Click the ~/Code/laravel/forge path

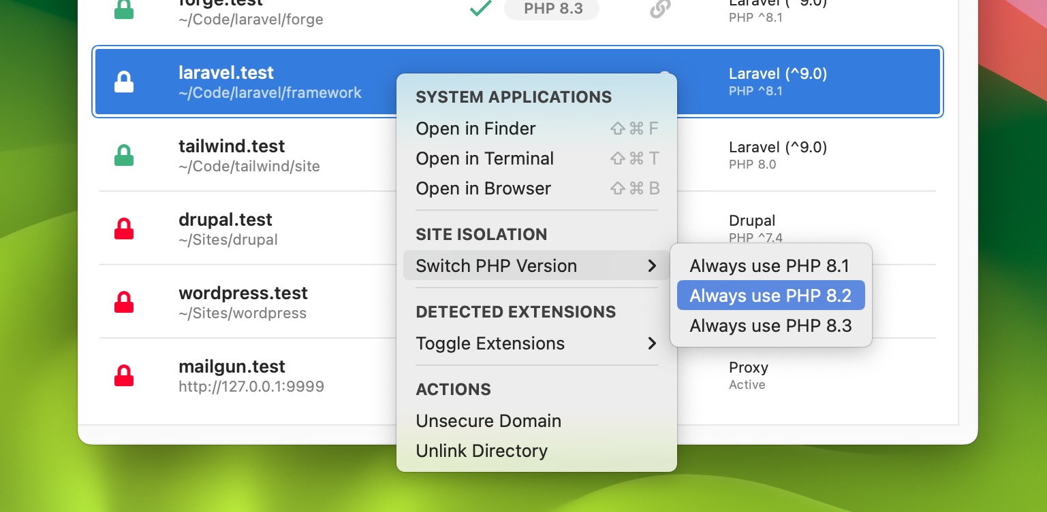click(251, 20)
